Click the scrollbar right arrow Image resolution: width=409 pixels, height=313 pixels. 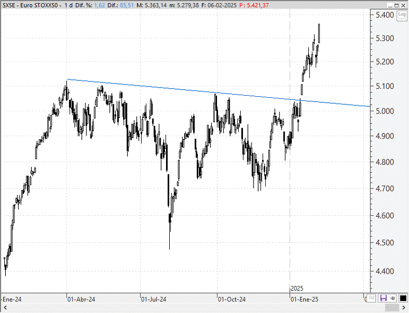(403, 308)
